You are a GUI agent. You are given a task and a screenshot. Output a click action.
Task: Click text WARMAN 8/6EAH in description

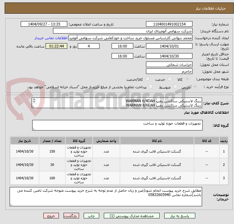(140, 105)
